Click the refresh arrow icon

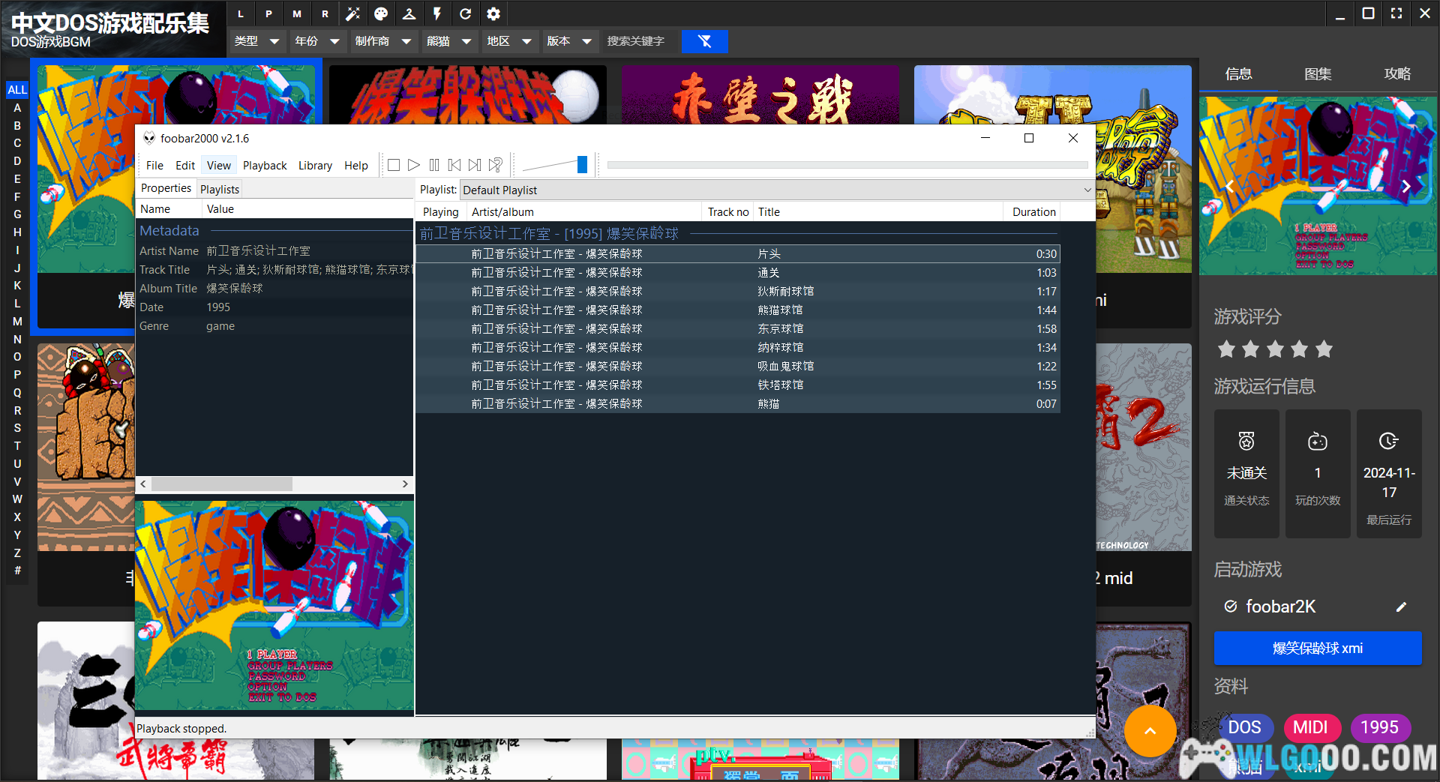465,13
